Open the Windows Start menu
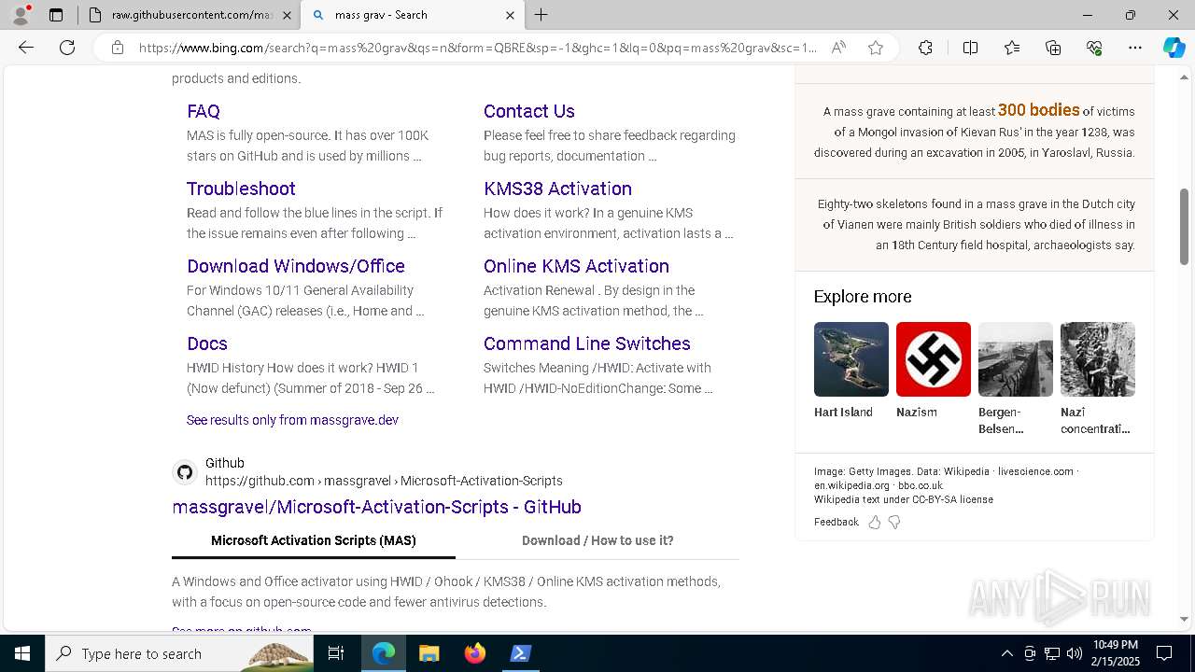 tap(22, 653)
